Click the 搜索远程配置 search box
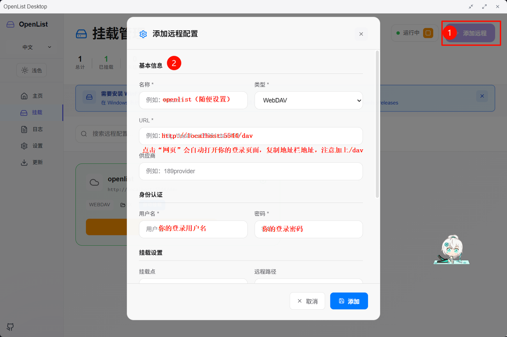This screenshot has width=507, height=337. click(101, 134)
